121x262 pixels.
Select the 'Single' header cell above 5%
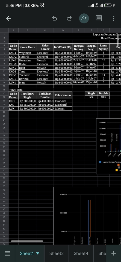coord(91,93)
